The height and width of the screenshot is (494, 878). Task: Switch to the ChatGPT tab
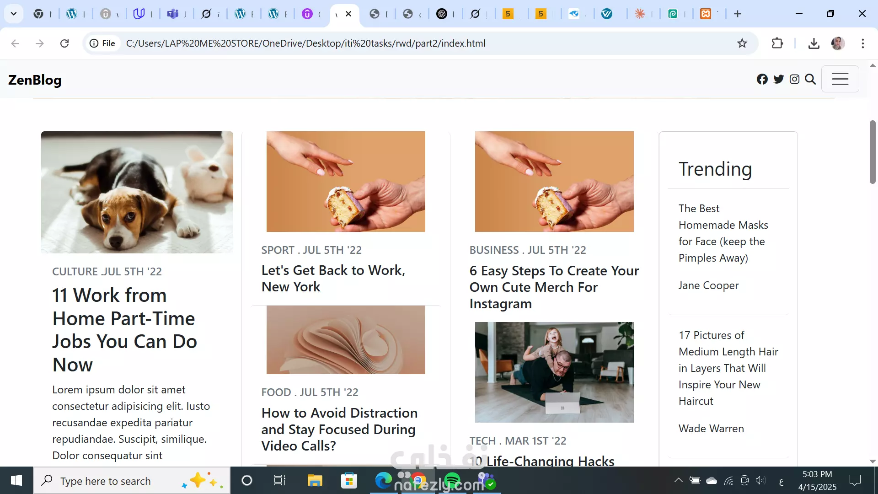[442, 14]
